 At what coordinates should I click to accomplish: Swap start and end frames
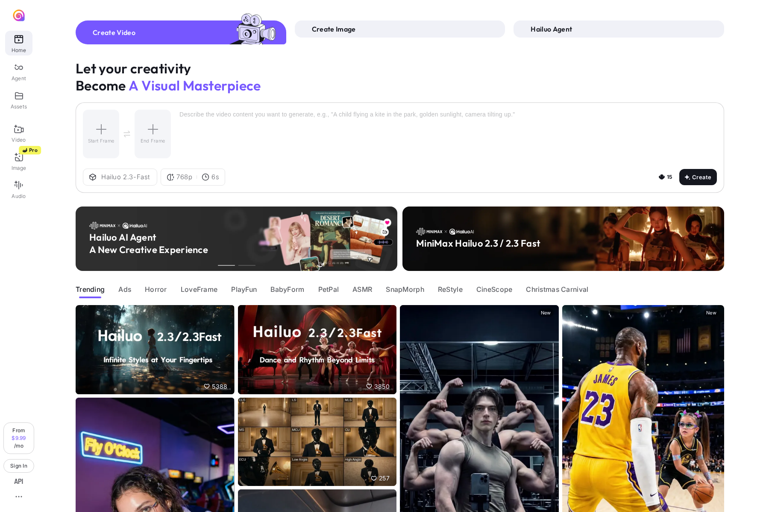pos(127,134)
